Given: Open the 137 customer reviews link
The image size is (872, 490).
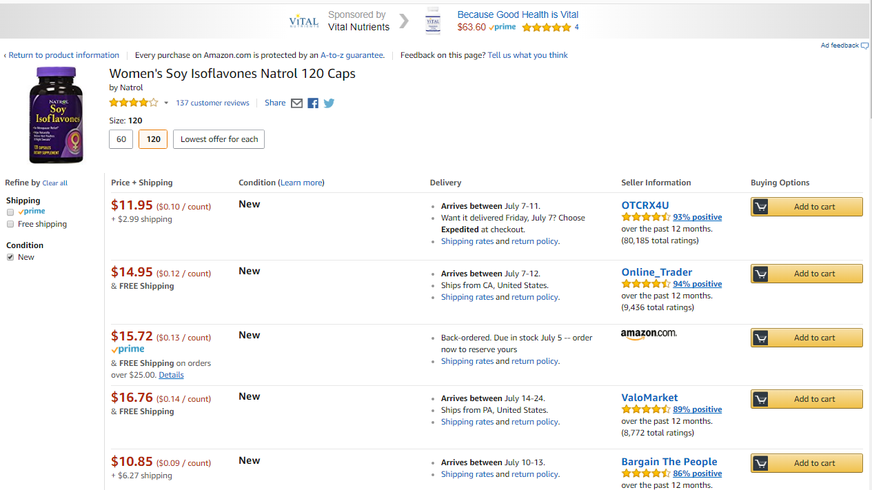Looking at the screenshot, I should pyautogui.click(x=212, y=103).
